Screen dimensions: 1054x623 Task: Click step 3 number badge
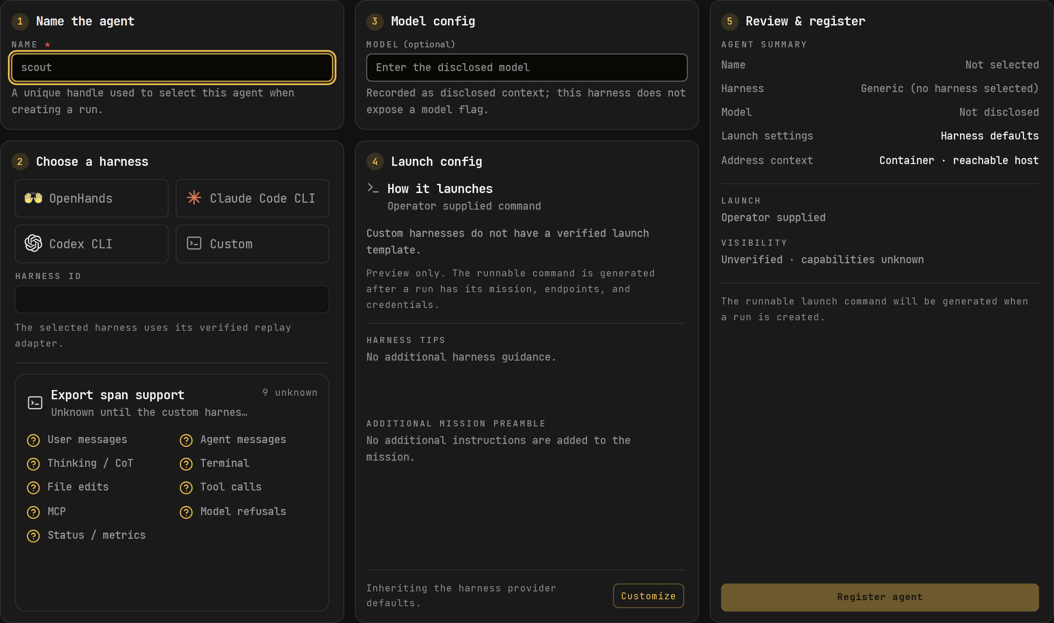(375, 21)
